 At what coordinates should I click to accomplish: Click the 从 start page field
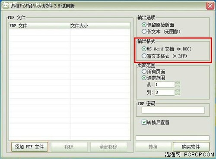coord(165,84)
